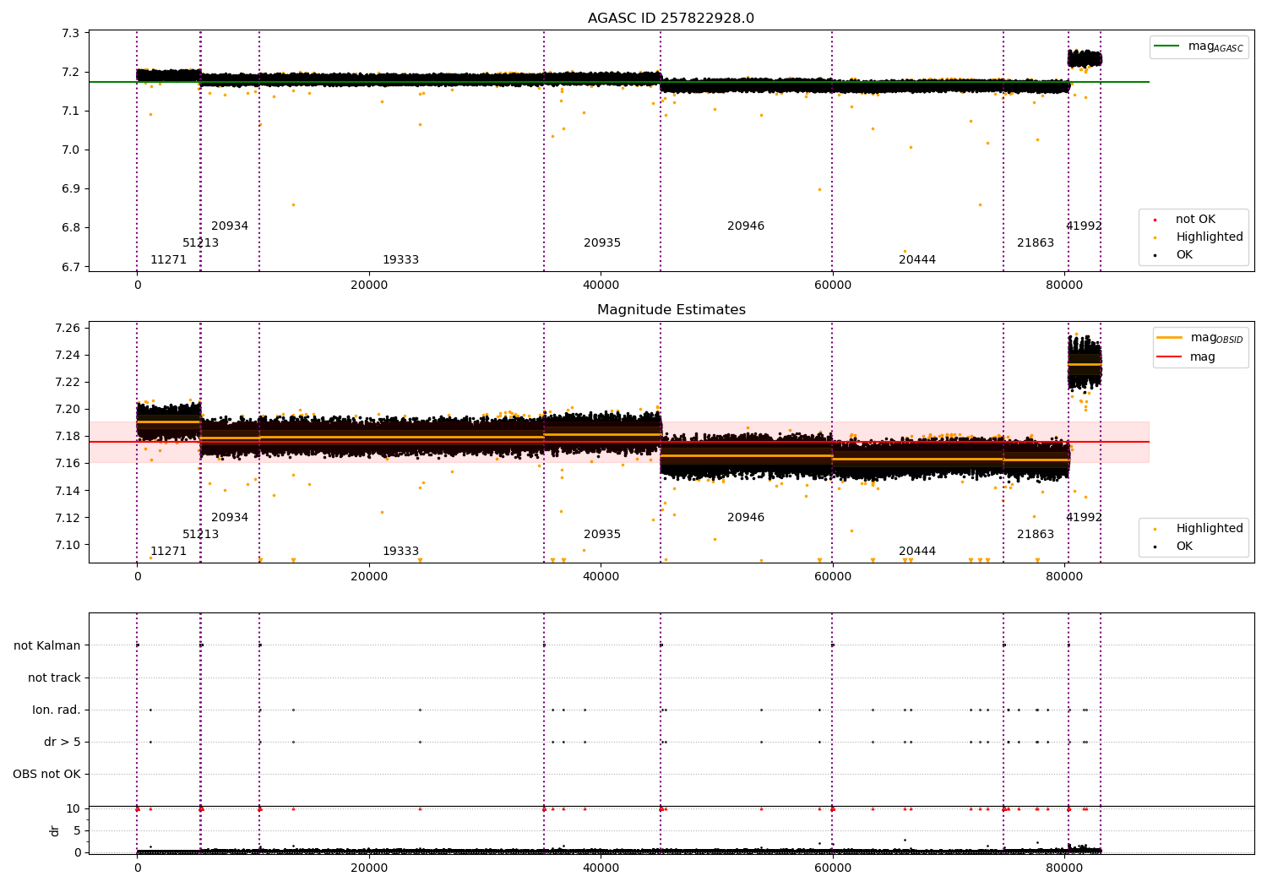
Task: Select 'OK' in the top panel legend
Action: pyautogui.click(x=1184, y=255)
